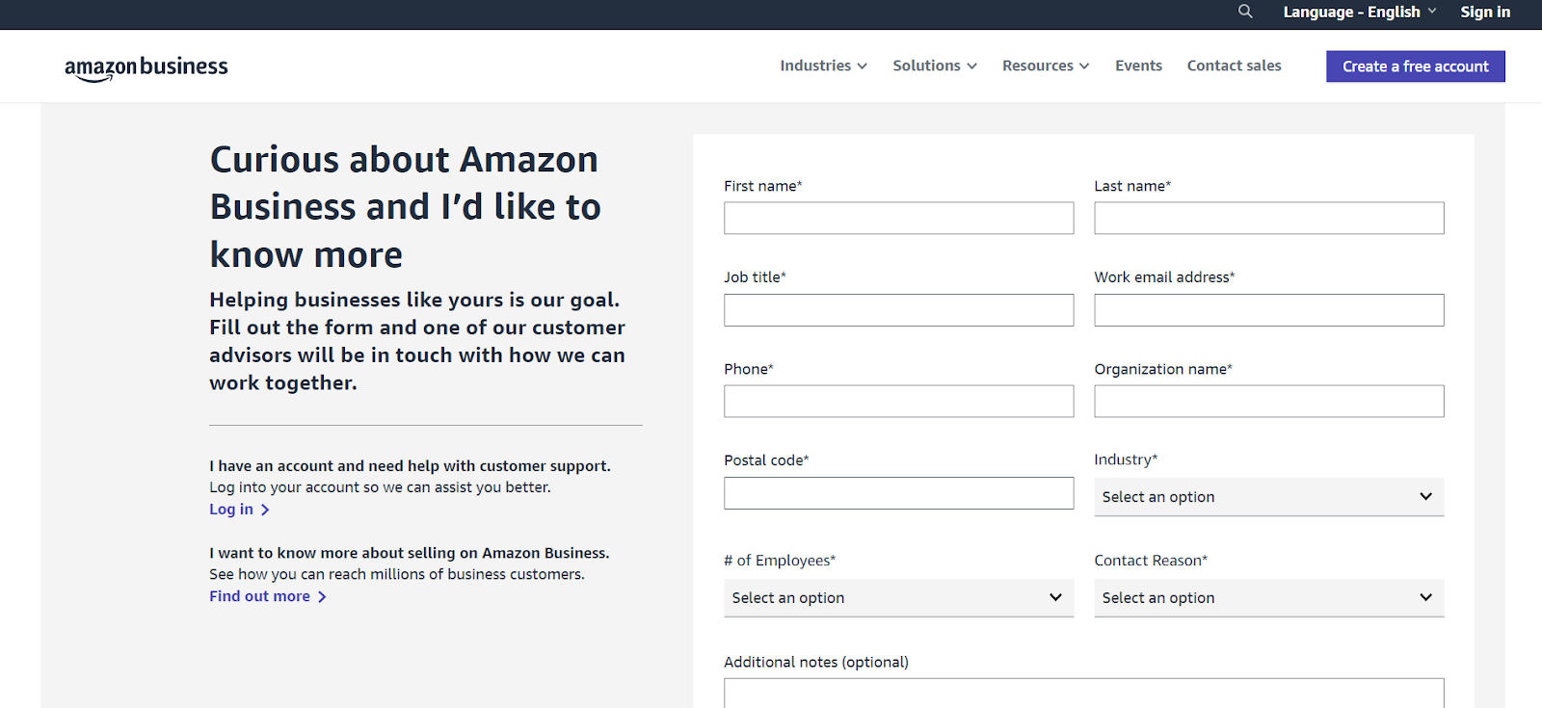The image size is (1542, 708).
Task: Go to the Events page
Action: click(x=1138, y=66)
